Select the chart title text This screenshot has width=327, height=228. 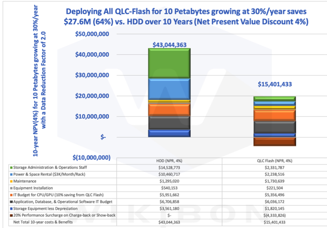(x=186, y=17)
